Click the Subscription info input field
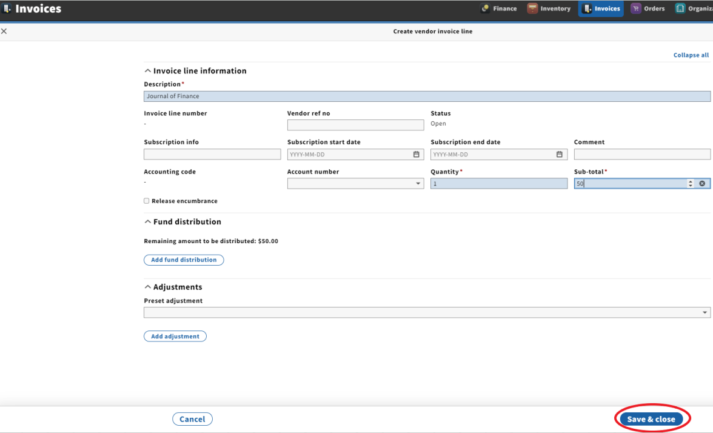This screenshot has width=713, height=433. 212,154
